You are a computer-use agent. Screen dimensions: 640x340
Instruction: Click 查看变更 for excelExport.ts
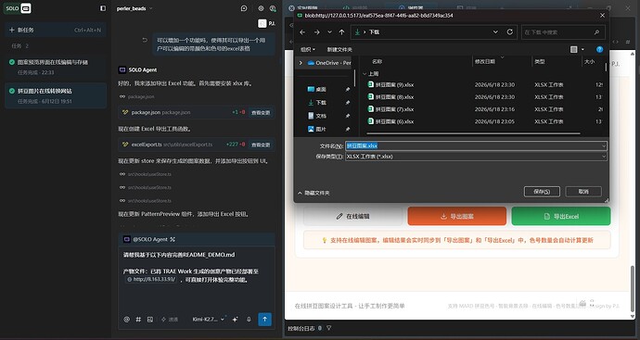coord(261,145)
